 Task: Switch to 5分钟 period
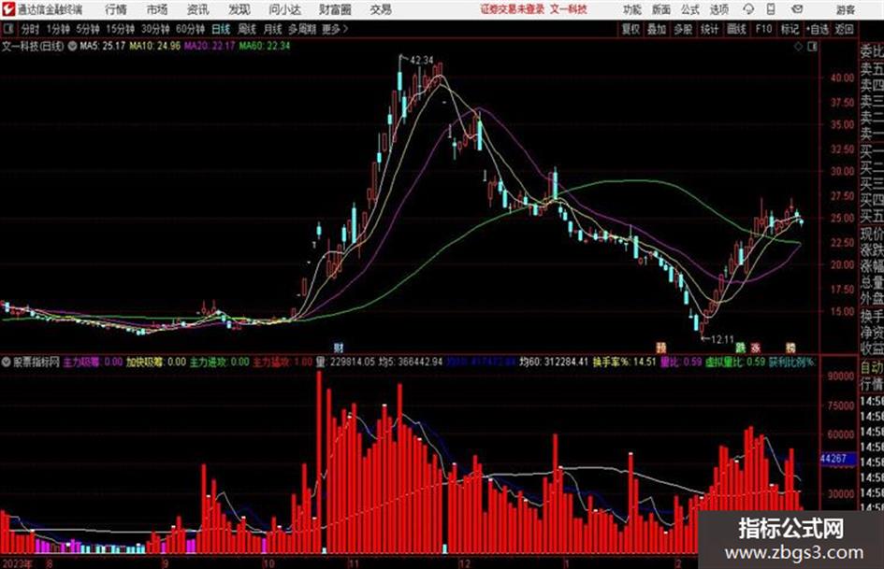click(88, 29)
